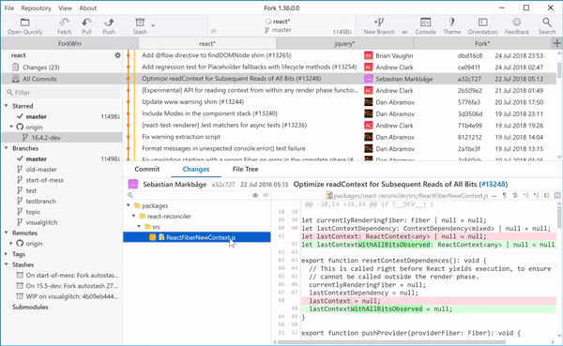Switch to the ForkWin repository tab
The width and height of the screenshot is (563, 346).
point(69,43)
